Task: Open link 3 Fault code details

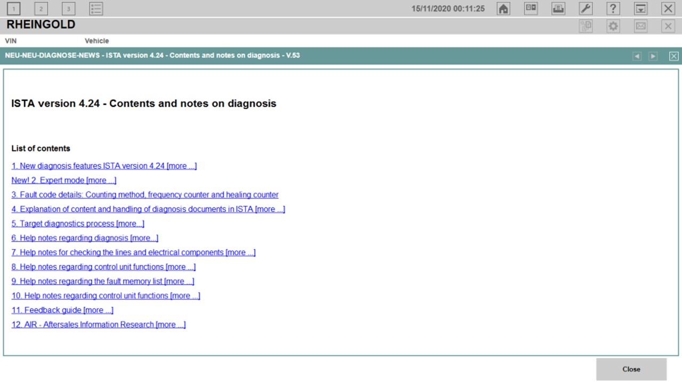Action: pos(145,195)
